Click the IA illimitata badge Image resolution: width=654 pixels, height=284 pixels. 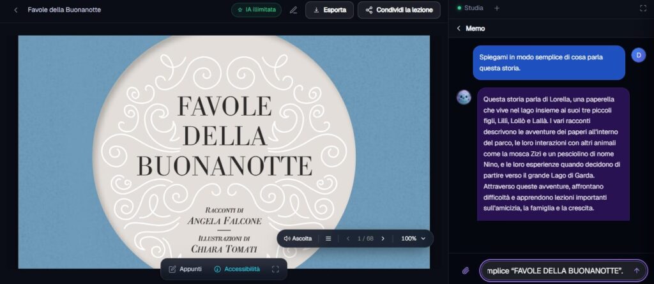pyautogui.click(x=257, y=10)
